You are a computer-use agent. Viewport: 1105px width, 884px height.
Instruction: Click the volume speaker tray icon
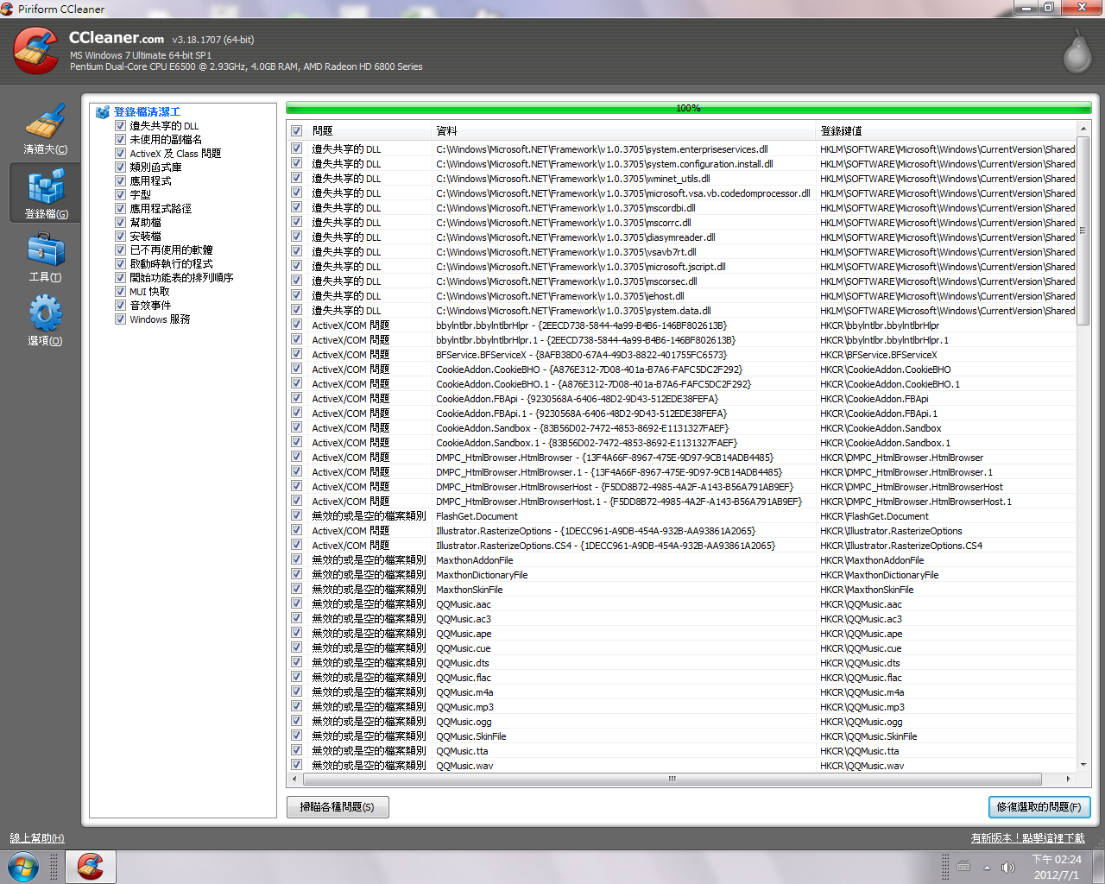tap(1007, 867)
